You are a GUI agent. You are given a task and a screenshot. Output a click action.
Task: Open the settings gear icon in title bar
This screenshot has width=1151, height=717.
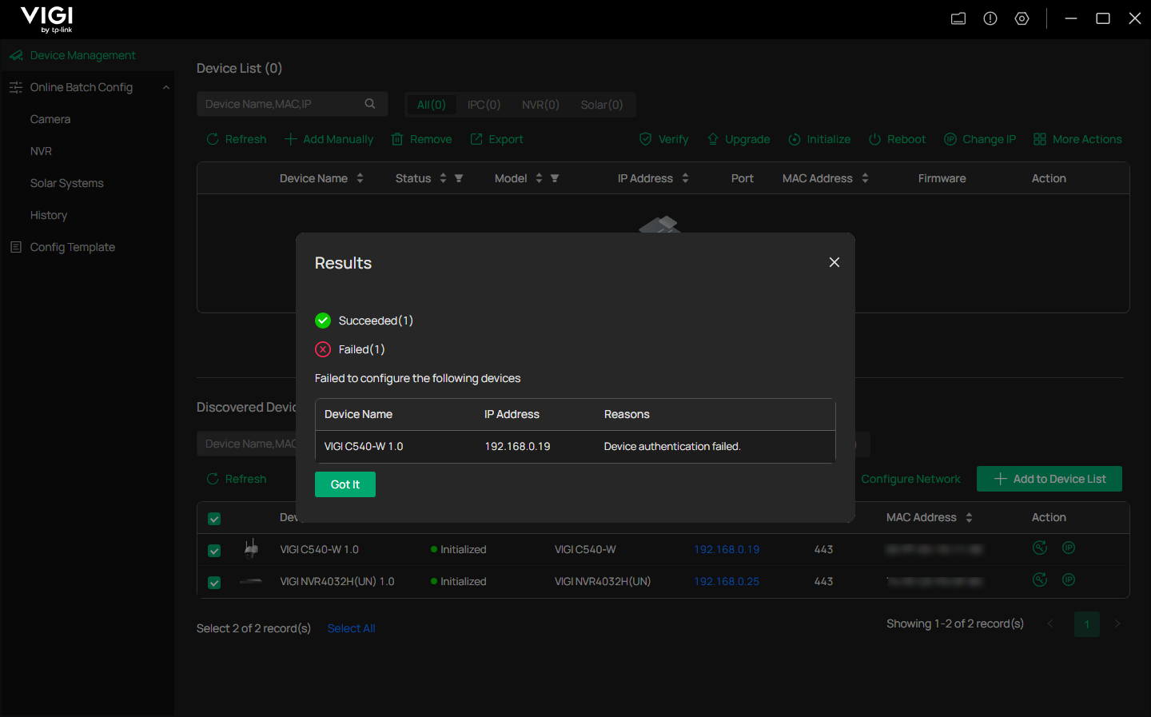pyautogui.click(x=1022, y=18)
